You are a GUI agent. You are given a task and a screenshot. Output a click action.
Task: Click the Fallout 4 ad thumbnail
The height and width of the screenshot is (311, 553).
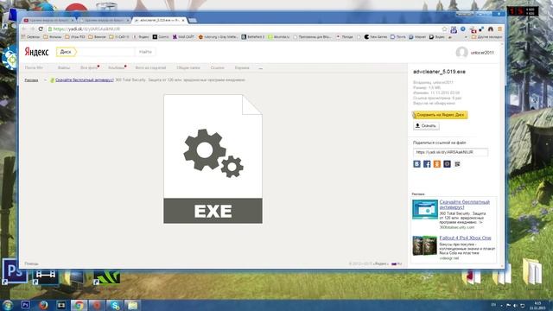[425, 245]
